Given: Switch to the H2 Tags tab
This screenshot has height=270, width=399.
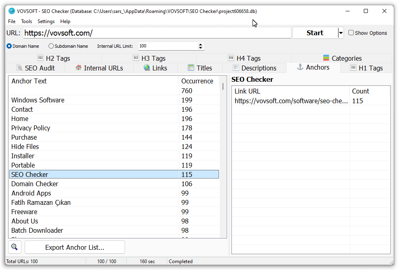Looking at the screenshot, I should coord(54,58).
